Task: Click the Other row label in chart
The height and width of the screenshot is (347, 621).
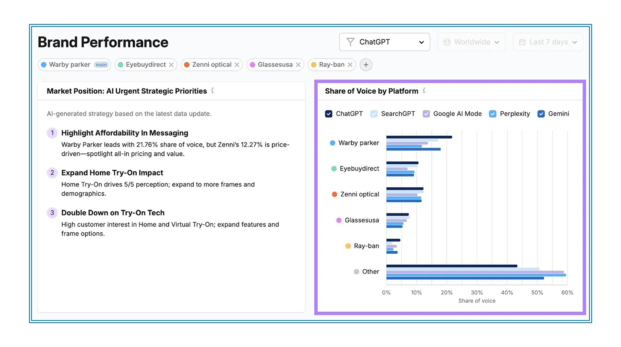Action: click(371, 272)
